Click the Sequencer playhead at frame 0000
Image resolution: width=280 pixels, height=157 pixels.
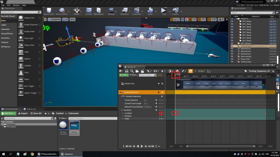point(175,74)
